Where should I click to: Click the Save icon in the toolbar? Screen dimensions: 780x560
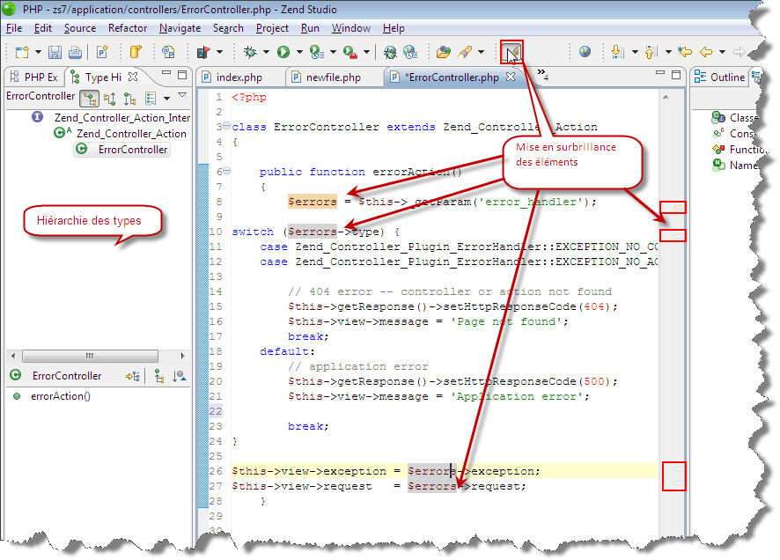click(x=55, y=53)
